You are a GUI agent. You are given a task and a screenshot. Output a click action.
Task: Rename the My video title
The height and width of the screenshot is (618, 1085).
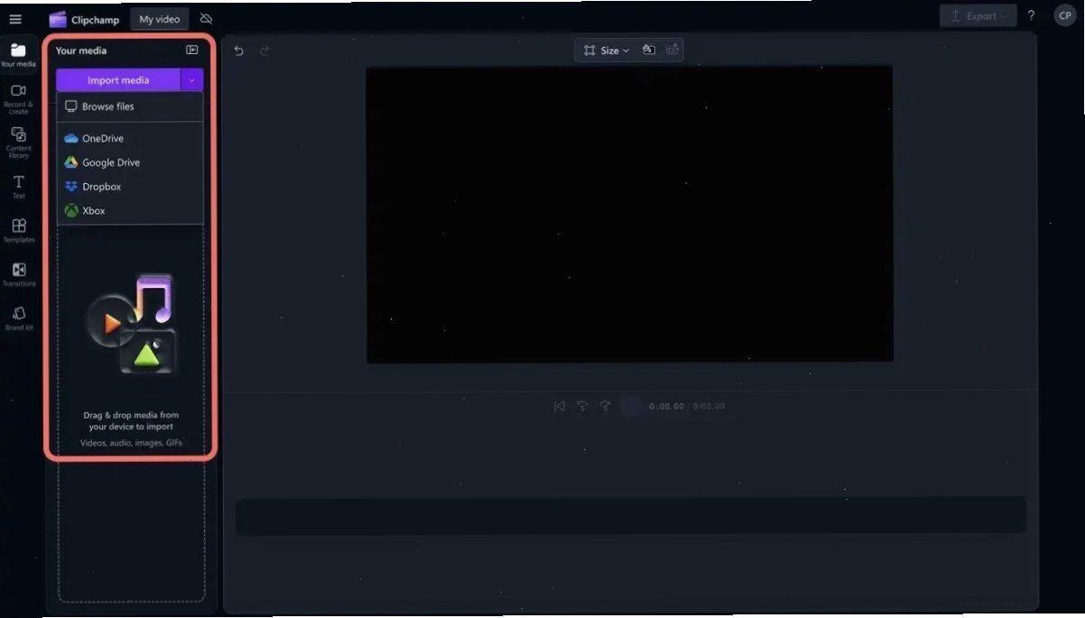[160, 19]
